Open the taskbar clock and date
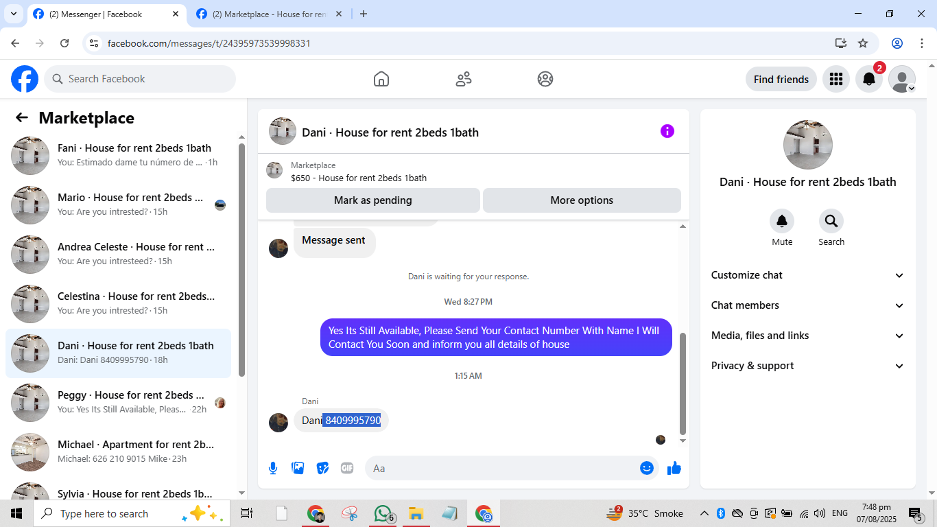The height and width of the screenshot is (527, 937). (x=877, y=513)
